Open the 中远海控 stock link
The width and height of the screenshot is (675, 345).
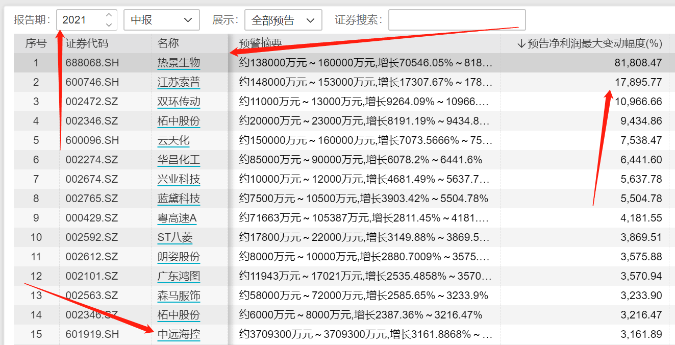[x=179, y=334]
